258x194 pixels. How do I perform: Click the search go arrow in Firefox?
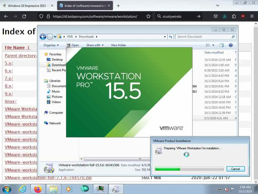(x=199, y=16)
